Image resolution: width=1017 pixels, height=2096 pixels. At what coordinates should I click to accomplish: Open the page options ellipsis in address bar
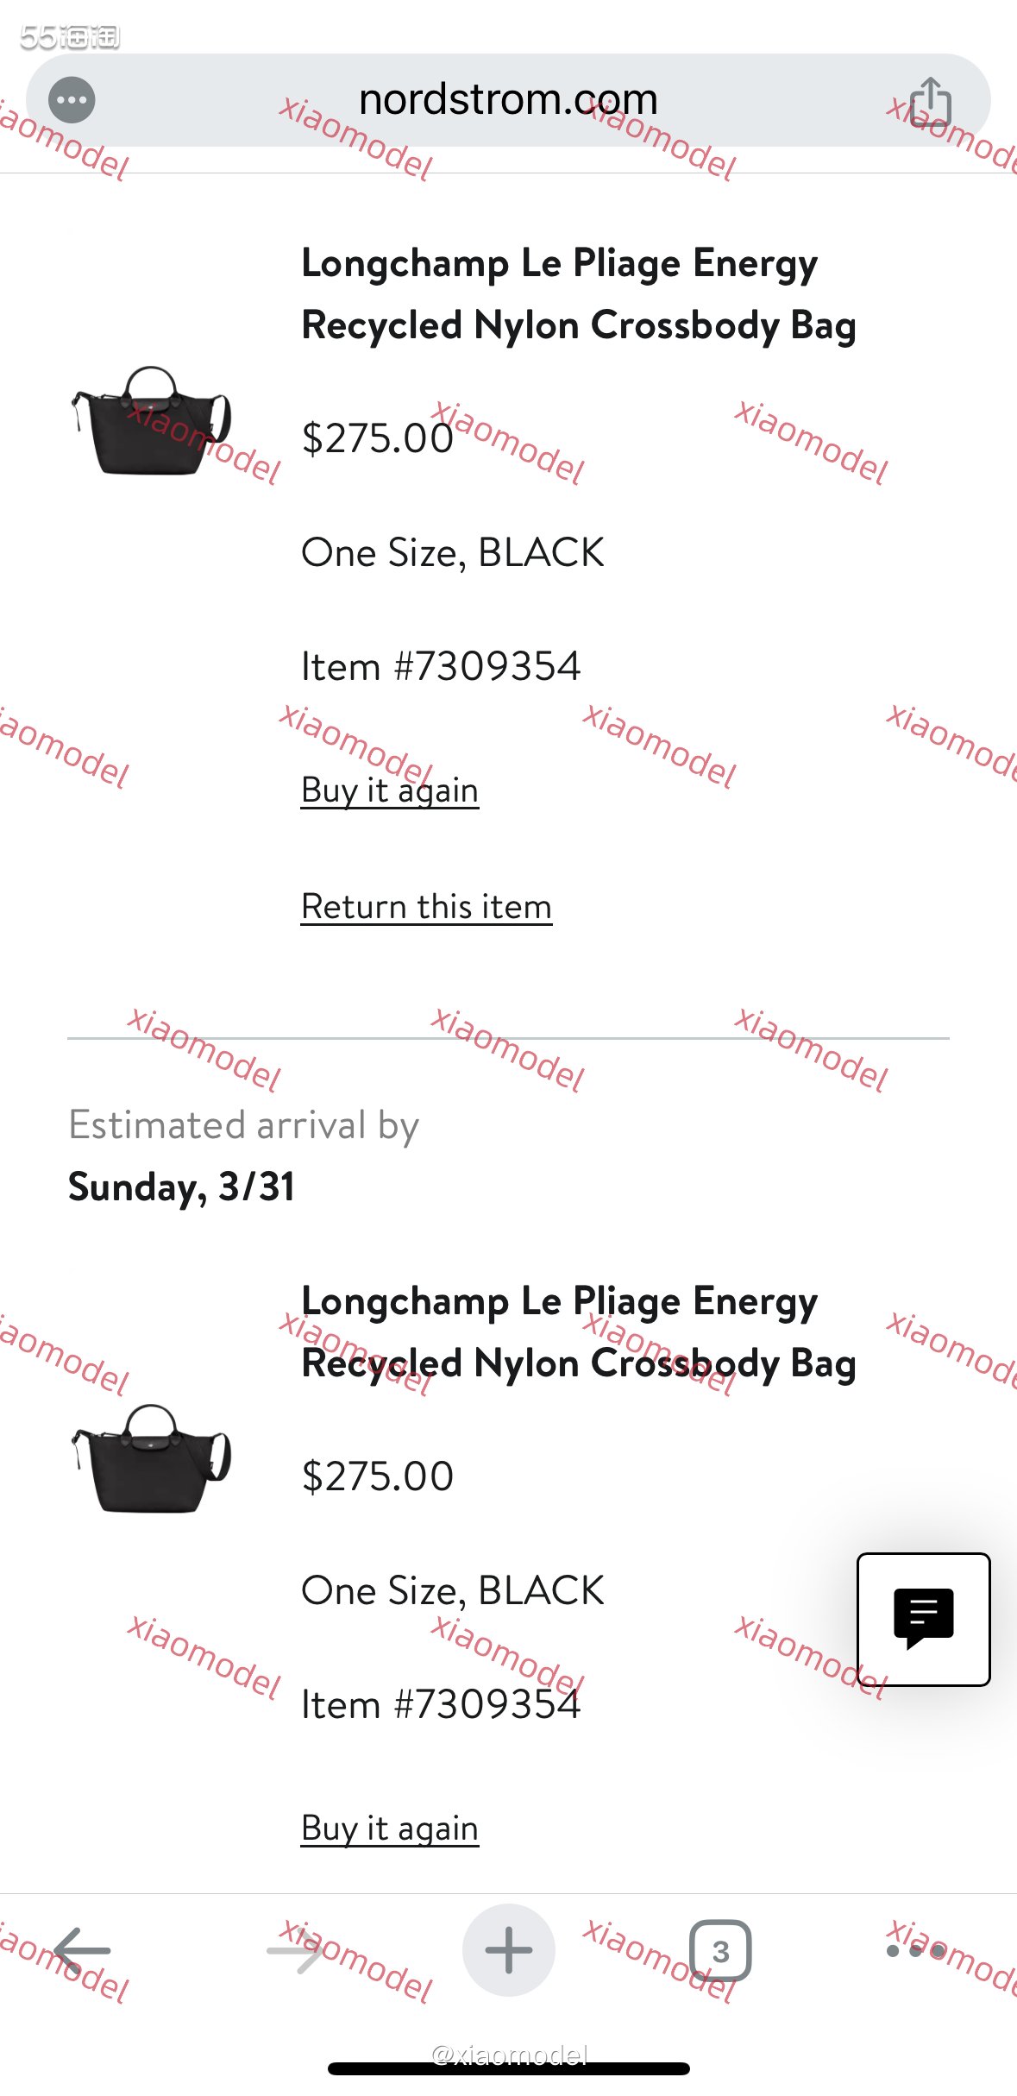point(72,100)
